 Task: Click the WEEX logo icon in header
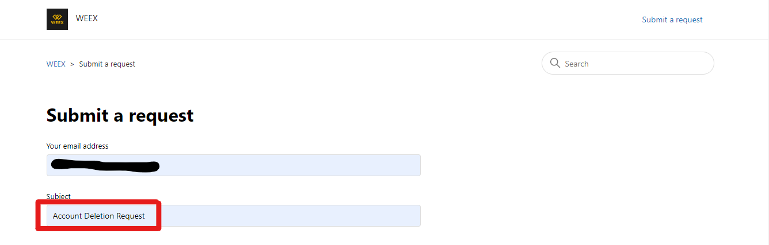point(57,19)
